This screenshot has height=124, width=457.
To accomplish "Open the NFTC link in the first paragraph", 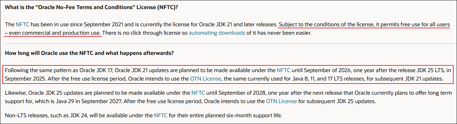I will pos(22,25).
